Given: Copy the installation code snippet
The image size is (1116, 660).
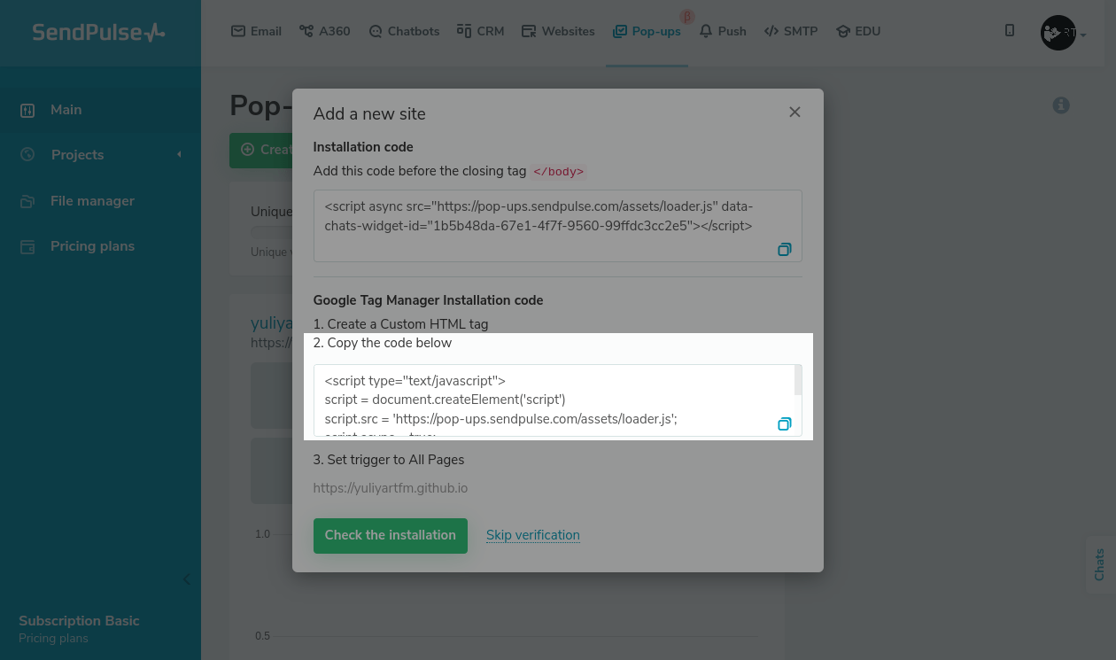Looking at the screenshot, I should tap(784, 250).
